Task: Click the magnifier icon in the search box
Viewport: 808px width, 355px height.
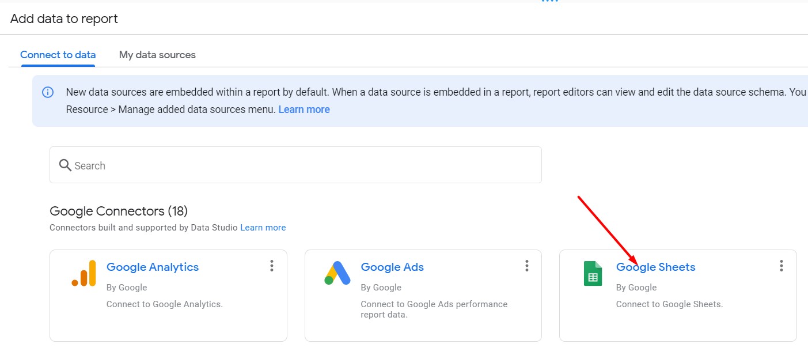Action: tap(65, 165)
